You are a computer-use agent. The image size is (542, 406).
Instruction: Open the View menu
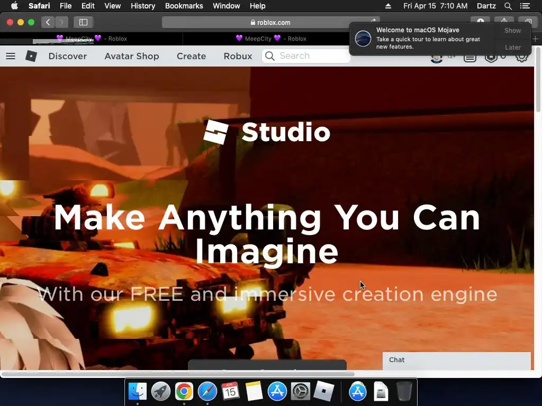coord(112,6)
